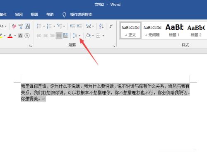Open the 视图 ribbon tab
The image size is (207, 152).
[34, 14]
